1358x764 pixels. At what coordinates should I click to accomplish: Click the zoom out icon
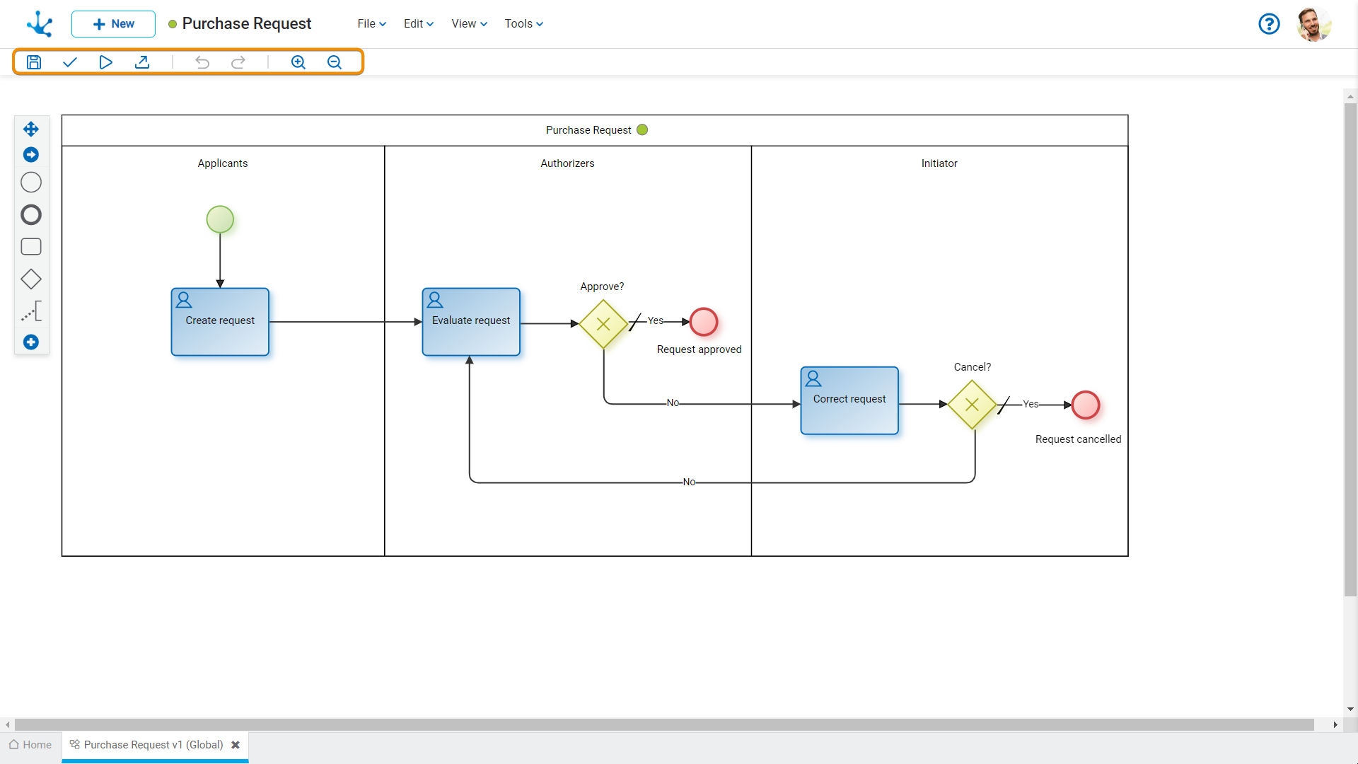[333, 62]
